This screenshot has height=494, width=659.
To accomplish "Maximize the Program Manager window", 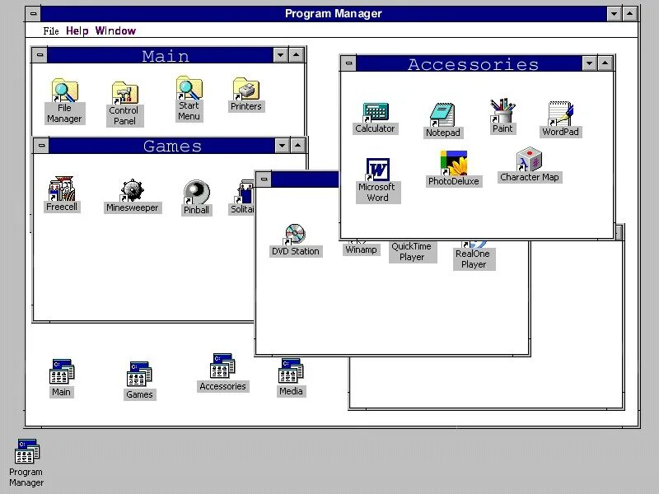I will pyautogui.click(x=629, y=13).
